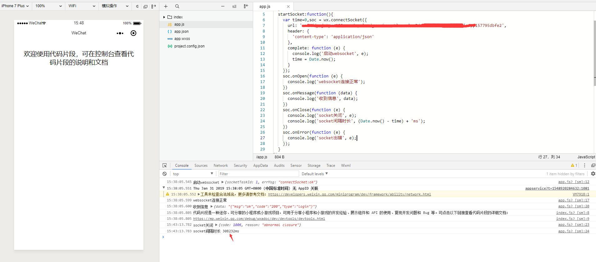Switch to the Wxml tab
This screenshot has height=262, width=596.
pos(346,166)
